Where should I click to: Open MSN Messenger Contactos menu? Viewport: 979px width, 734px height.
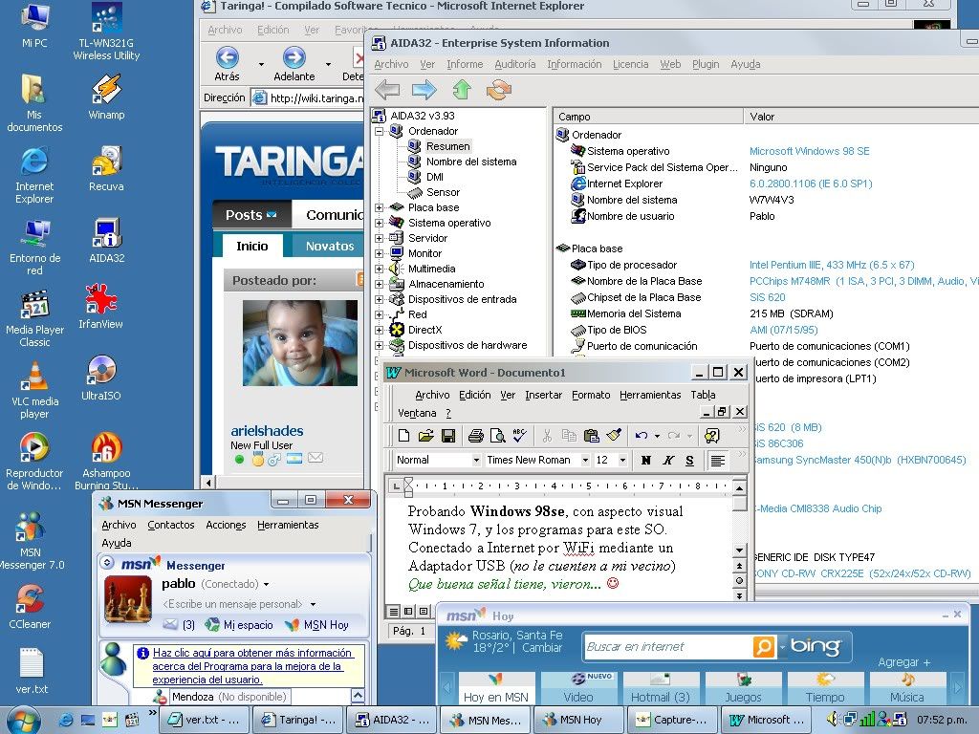pos(171,525)
